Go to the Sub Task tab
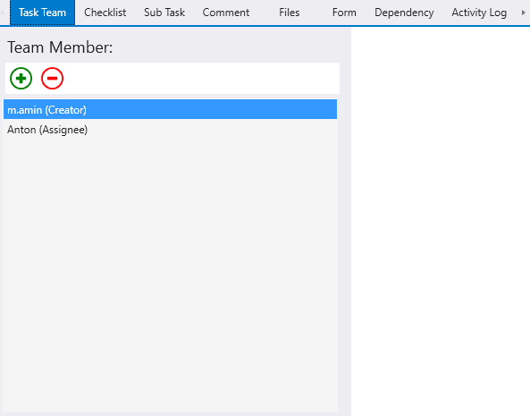The image size is (530, 416). 164,13
